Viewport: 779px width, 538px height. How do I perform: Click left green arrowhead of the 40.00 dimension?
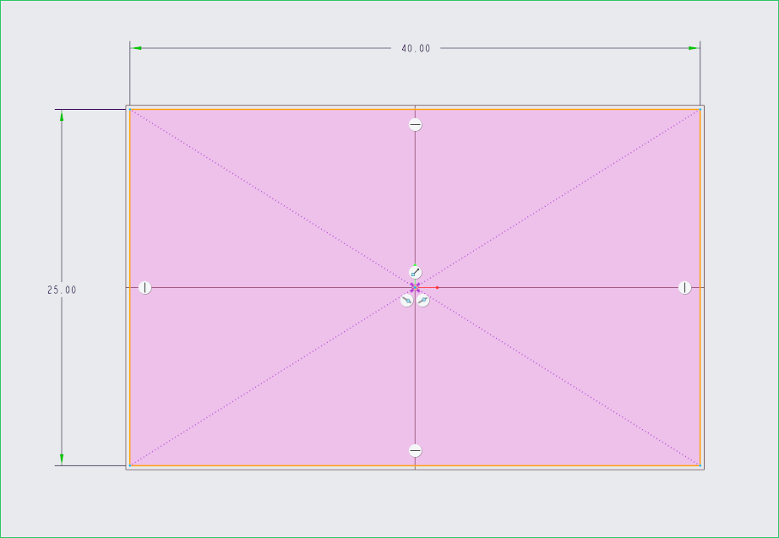136,48
